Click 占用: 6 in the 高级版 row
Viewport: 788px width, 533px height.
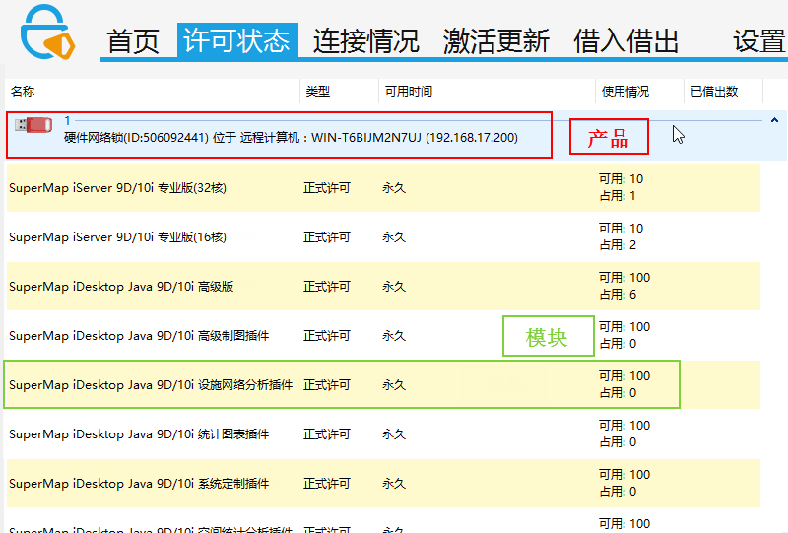click(618, 295)
